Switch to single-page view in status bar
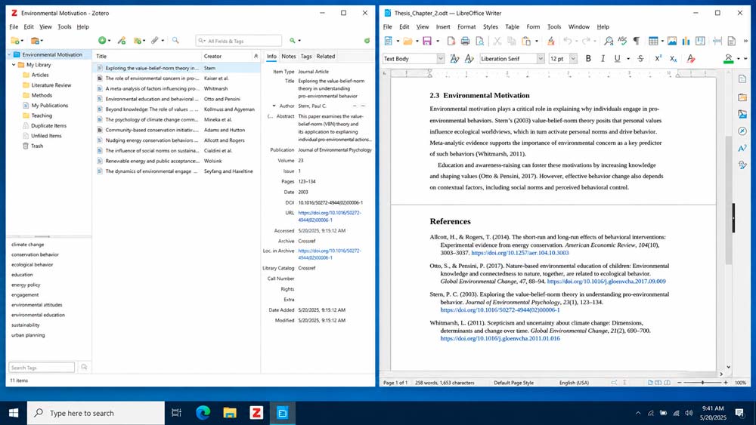This screenshot has height=425, width=756. (650, 383)
